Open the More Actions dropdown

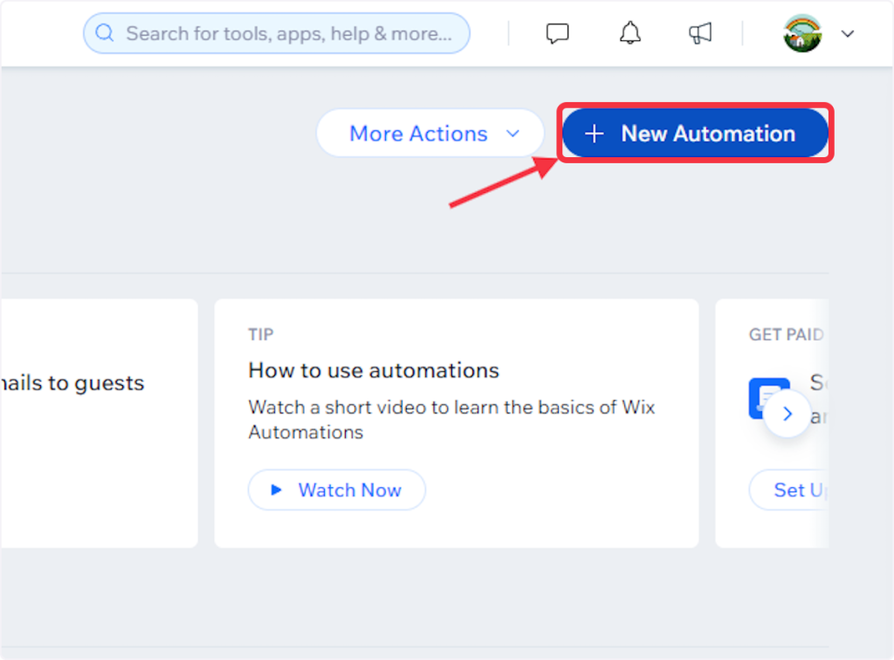tap(430, 134)
